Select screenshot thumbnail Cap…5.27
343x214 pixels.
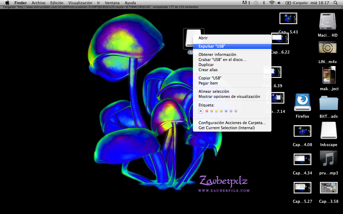[303, 188]
